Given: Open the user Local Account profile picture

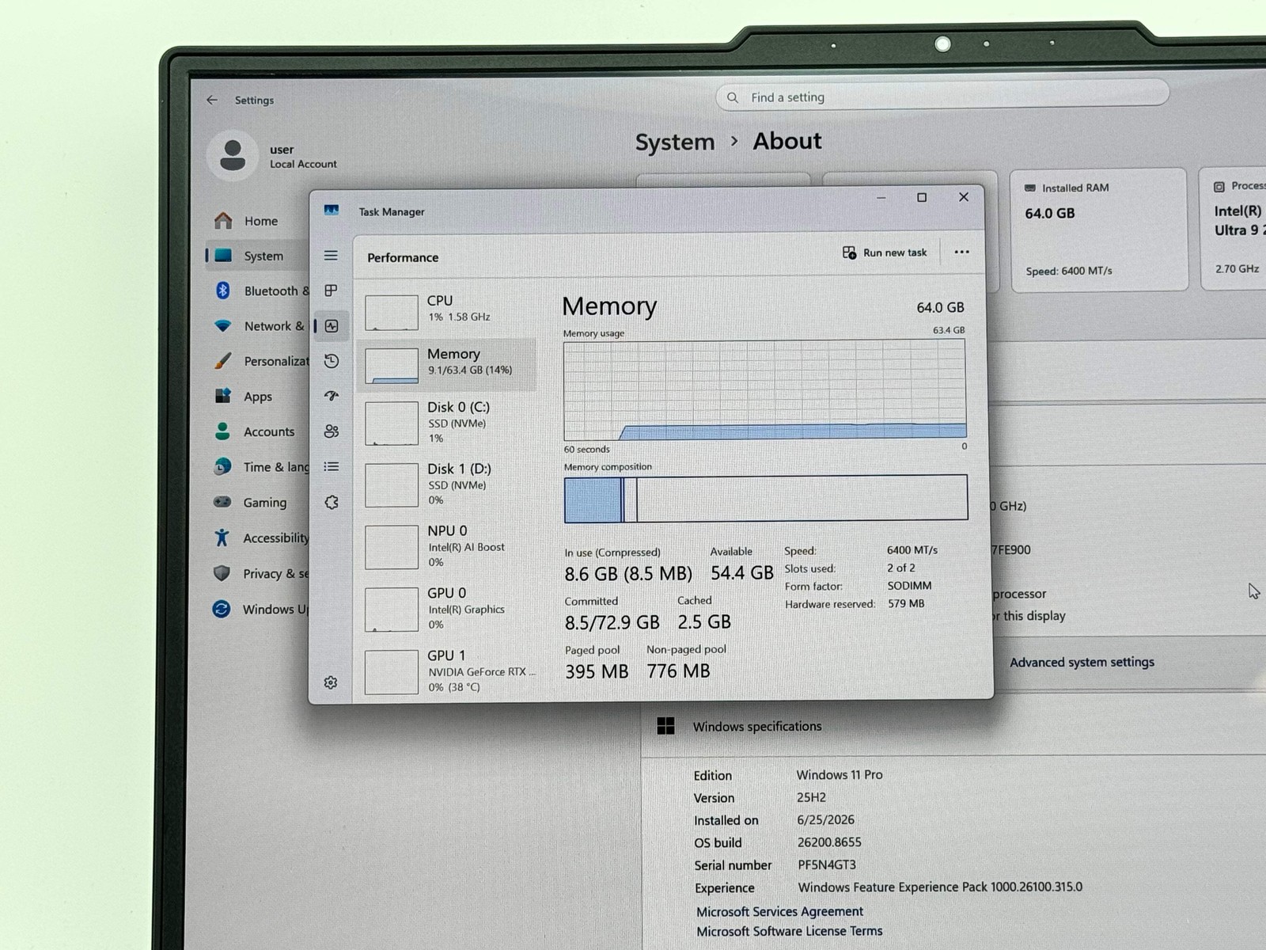Looking at the screenshot, I should pyautogui.click(x=233, y=155).
